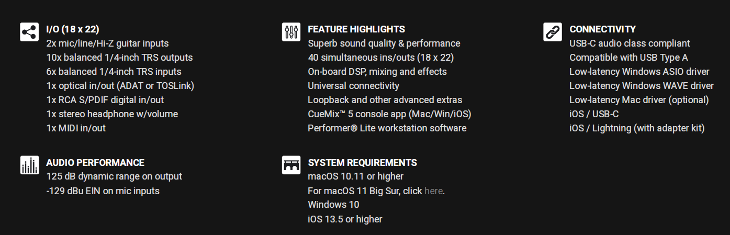This screenshot has height=235, width=730.
Task: Open the macOS 11 Big Sur 'here' link
Action: tap(433, 191)
